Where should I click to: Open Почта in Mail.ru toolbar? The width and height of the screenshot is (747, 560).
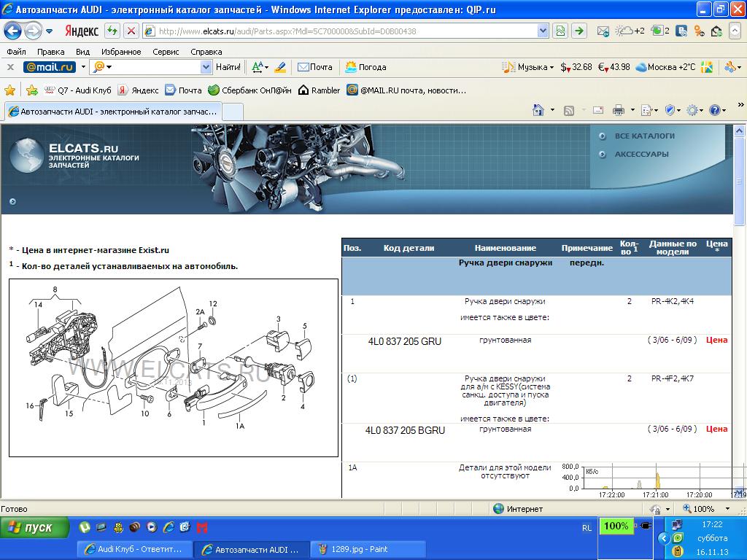point(315,67)
